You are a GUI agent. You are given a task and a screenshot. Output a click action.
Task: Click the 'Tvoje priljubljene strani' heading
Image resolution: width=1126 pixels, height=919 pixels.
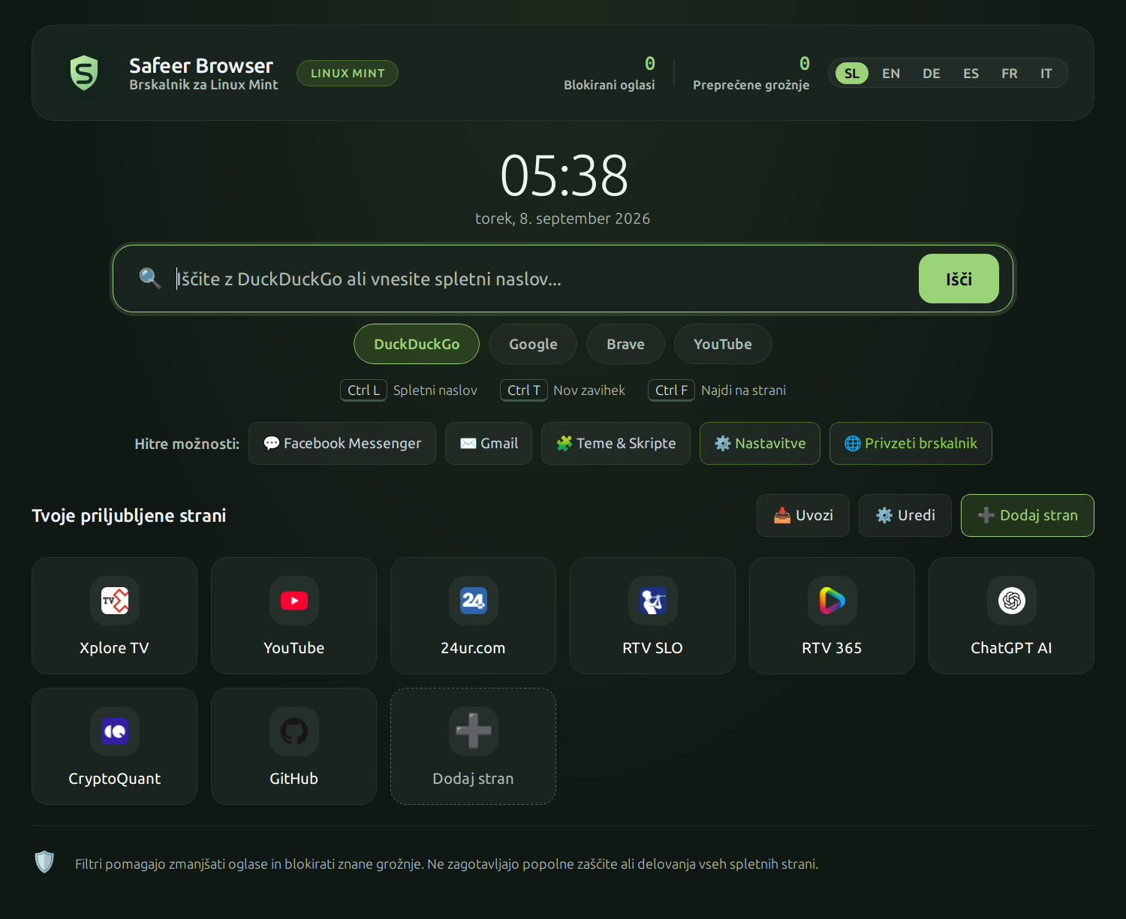pyautogui.click(x=129, y=516)
